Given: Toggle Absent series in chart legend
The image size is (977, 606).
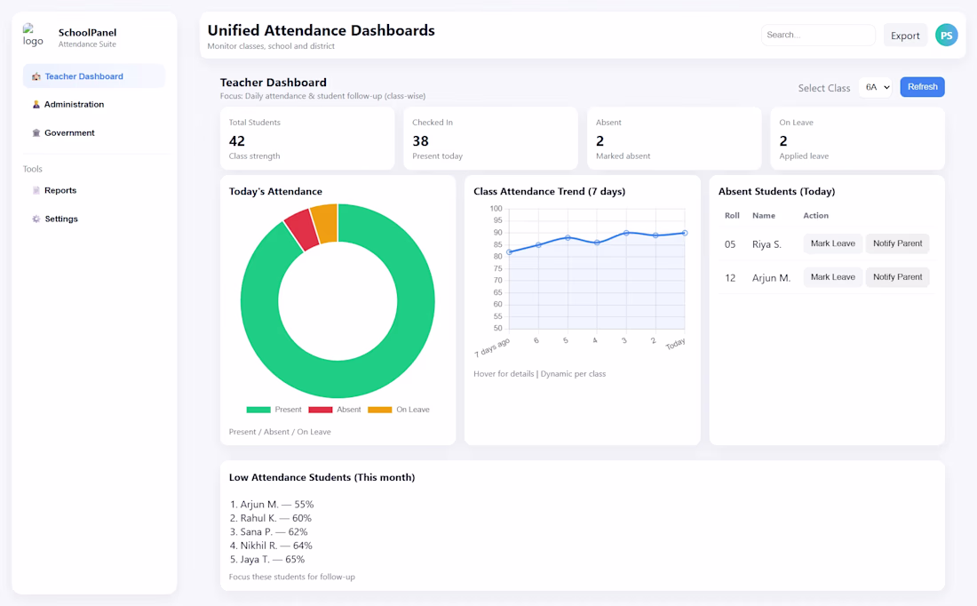Looking at the screenshot, I should click(x=335, y=410).
